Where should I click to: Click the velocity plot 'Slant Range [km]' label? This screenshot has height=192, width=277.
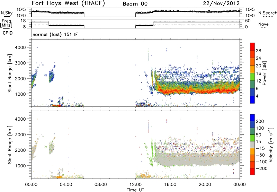10,145
